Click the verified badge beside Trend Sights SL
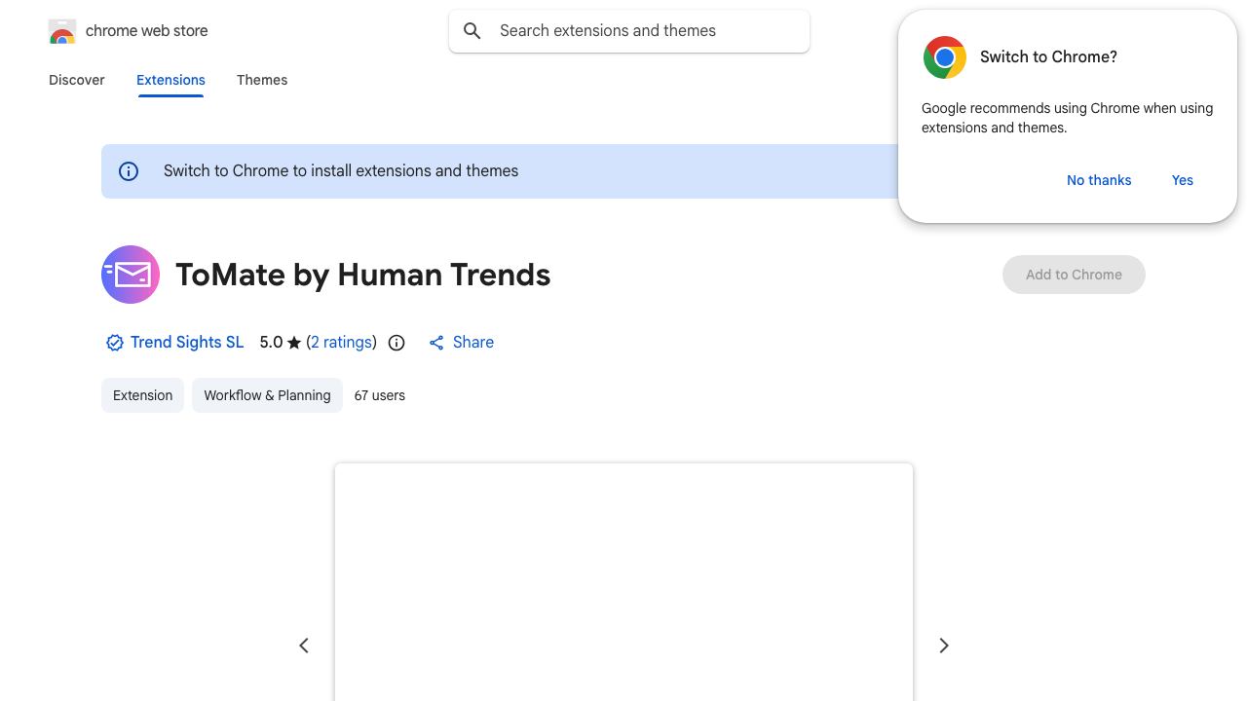This screenshot has height=701, width=1247. [x=114, y=343]
